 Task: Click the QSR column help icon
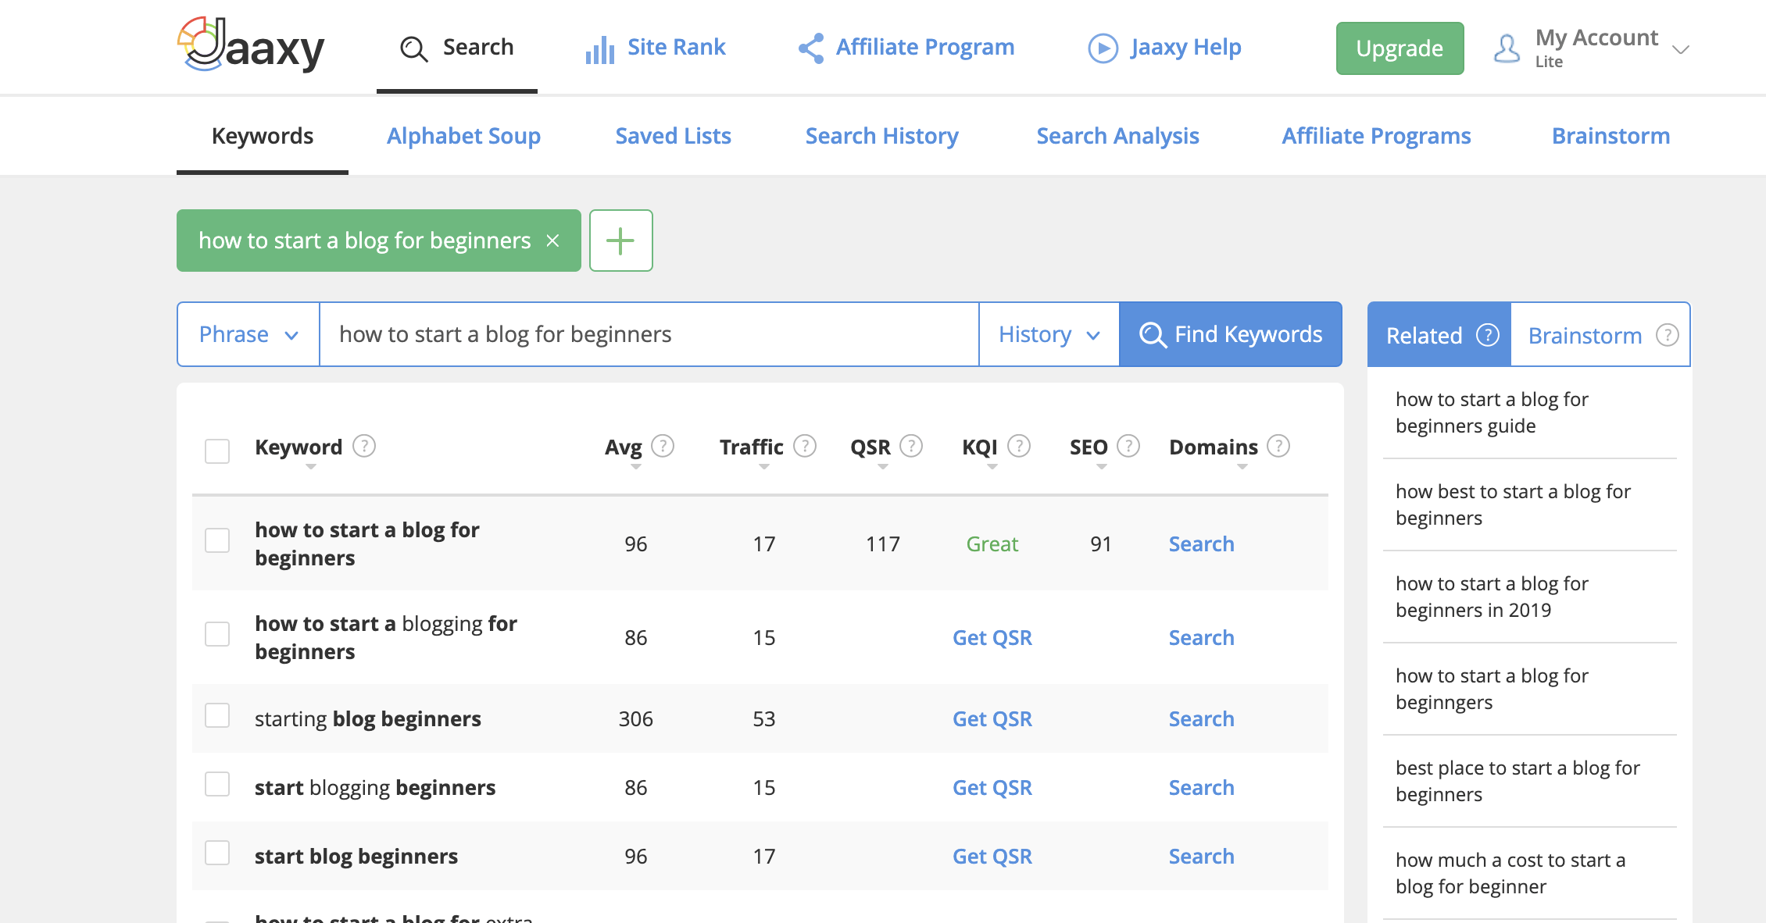[x=911, y=446]
